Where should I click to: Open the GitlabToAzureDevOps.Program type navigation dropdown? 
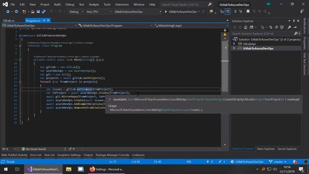tap(115, 26)
